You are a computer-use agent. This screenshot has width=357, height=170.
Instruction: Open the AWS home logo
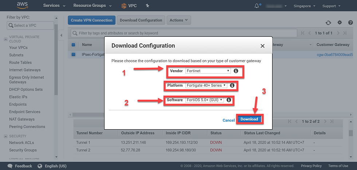point(22,5)
